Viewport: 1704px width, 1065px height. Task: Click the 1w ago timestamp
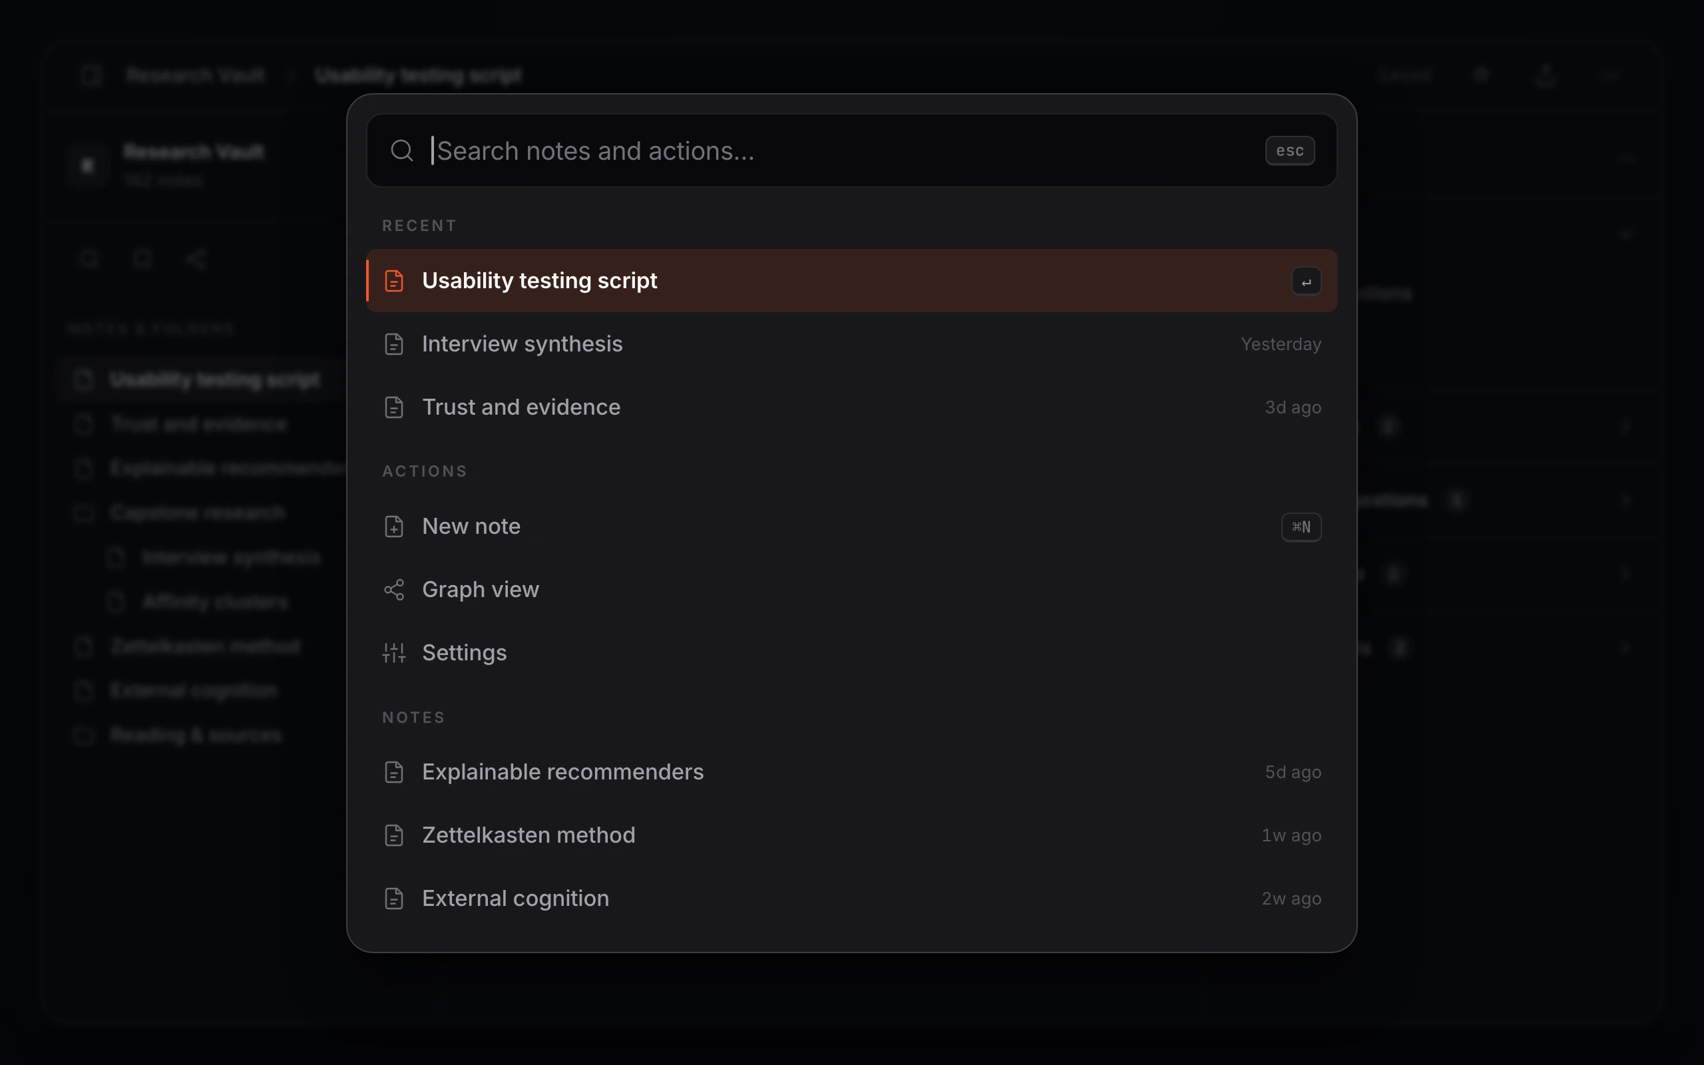(1291, 835)
